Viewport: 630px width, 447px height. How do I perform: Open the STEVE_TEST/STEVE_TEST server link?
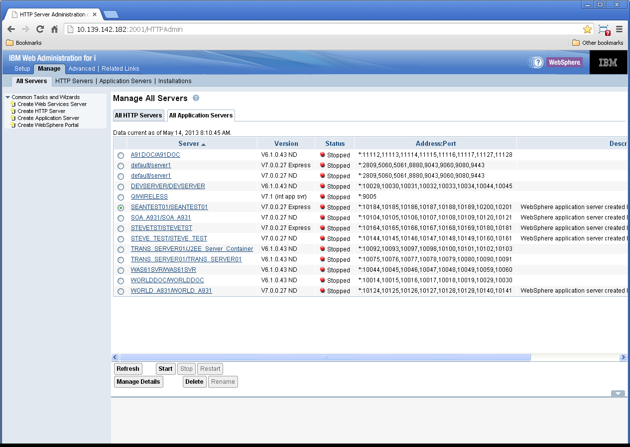169,238
